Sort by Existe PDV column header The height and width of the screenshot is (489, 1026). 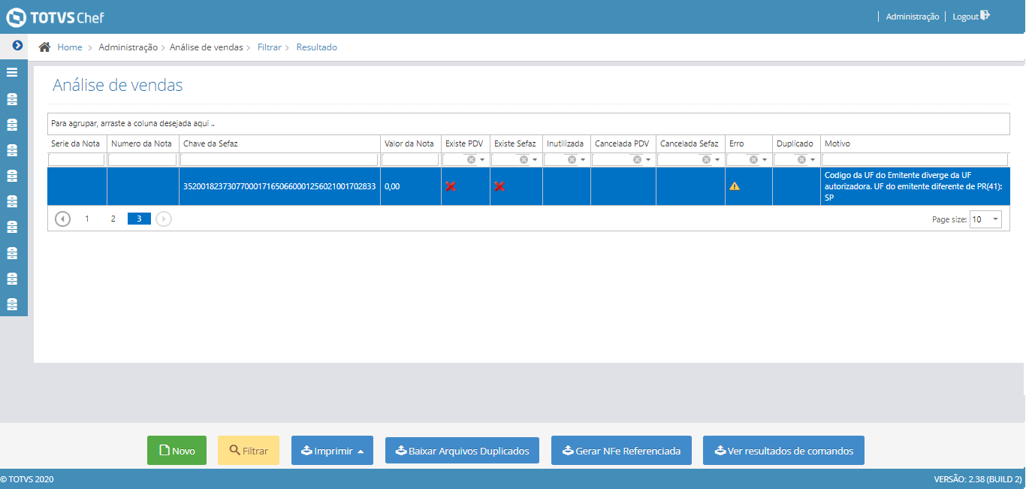[464, 143]
